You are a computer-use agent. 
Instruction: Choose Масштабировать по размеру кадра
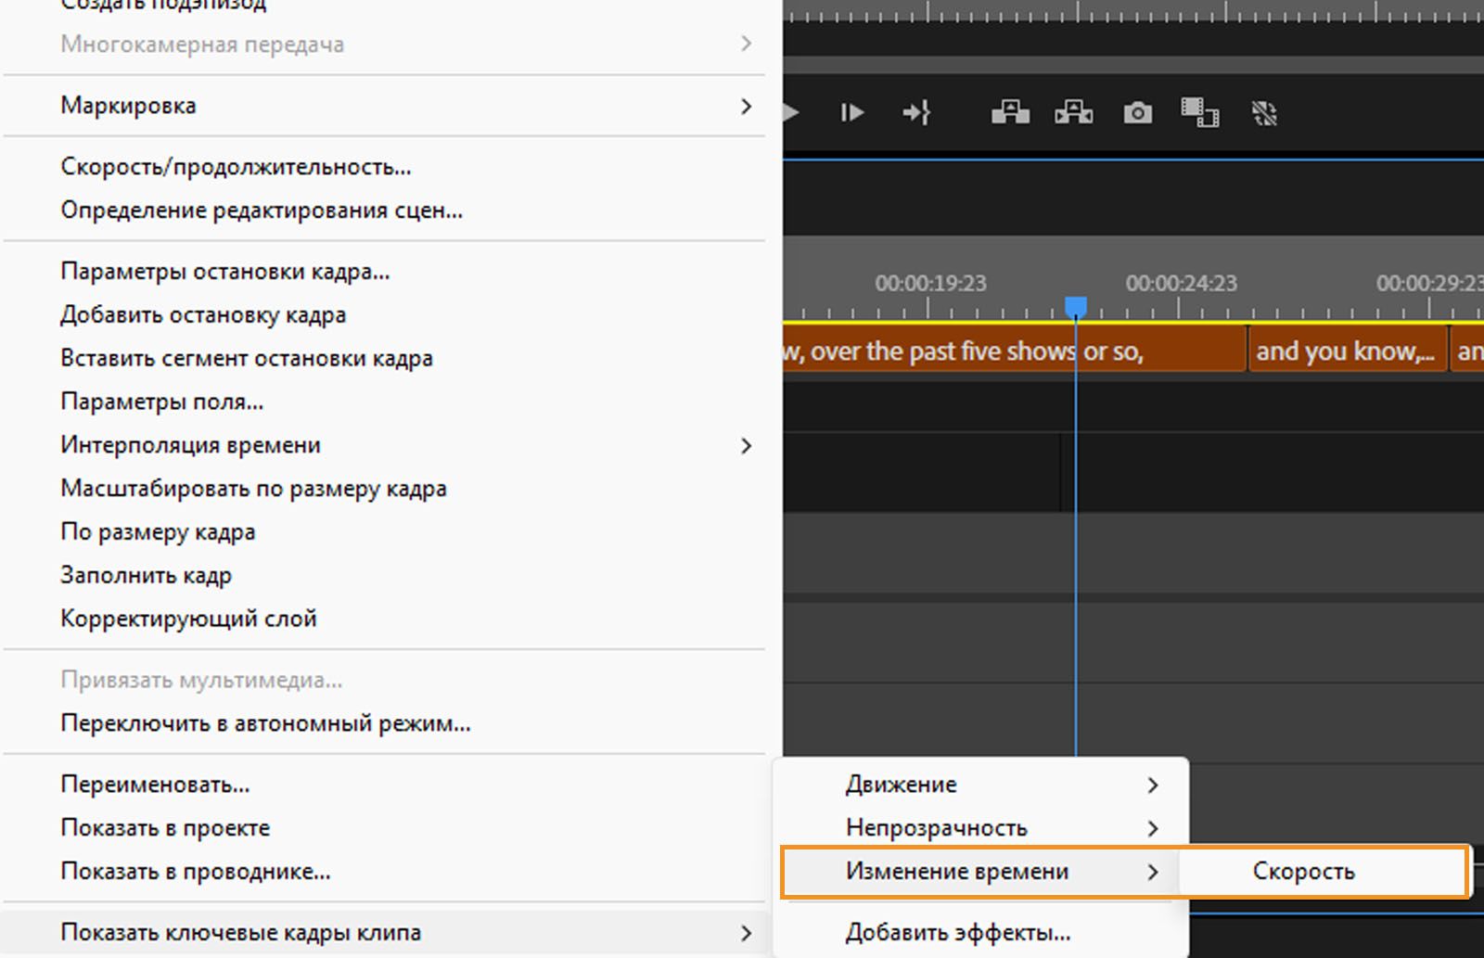click(x=384, y=489)
